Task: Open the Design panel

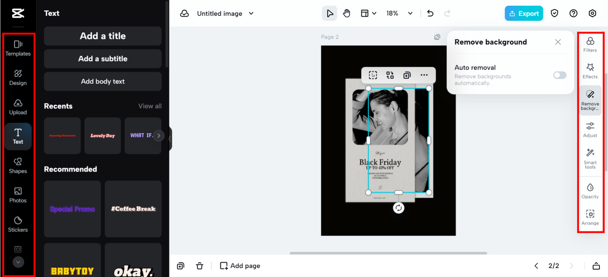Action: (18, 77)
